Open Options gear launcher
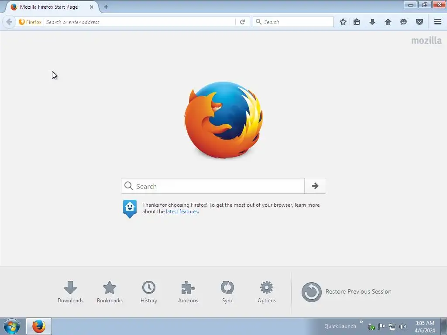Image resolution: width=447 pixels, height=335 pixels. click(x=267, y=292)
